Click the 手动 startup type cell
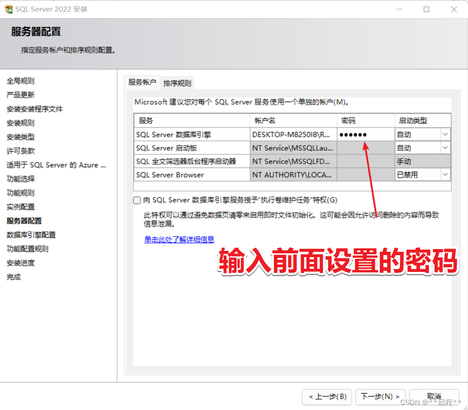Screen dimensions: 468x410 423,161
